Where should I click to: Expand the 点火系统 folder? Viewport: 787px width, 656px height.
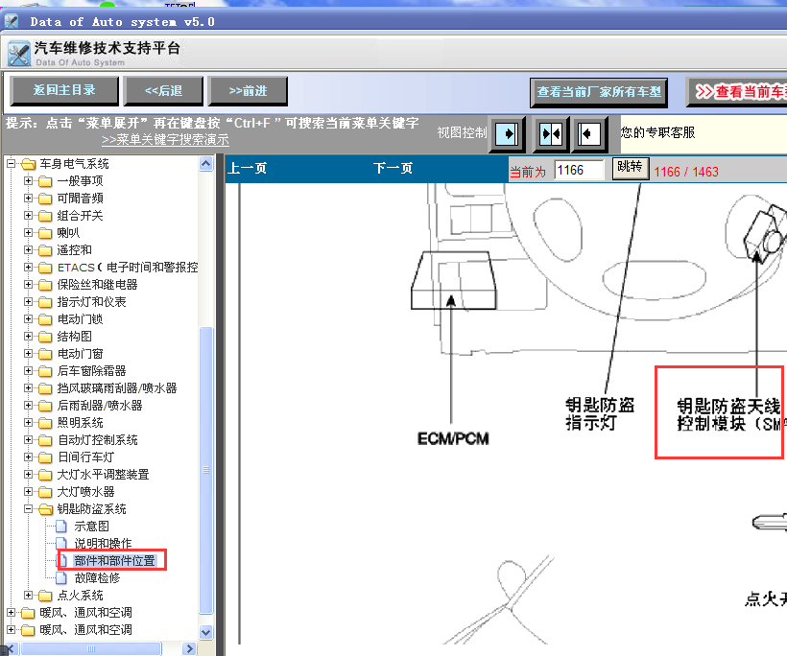coord(28,596)
